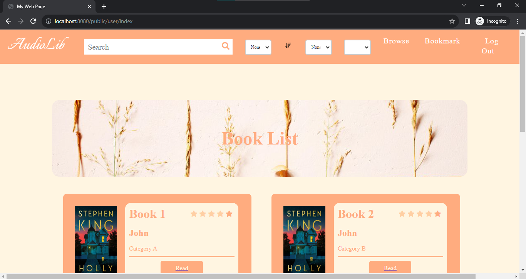This screenshot has height=279, width=526.
Task: Open tab search chevron
Action: click(464, 5)
